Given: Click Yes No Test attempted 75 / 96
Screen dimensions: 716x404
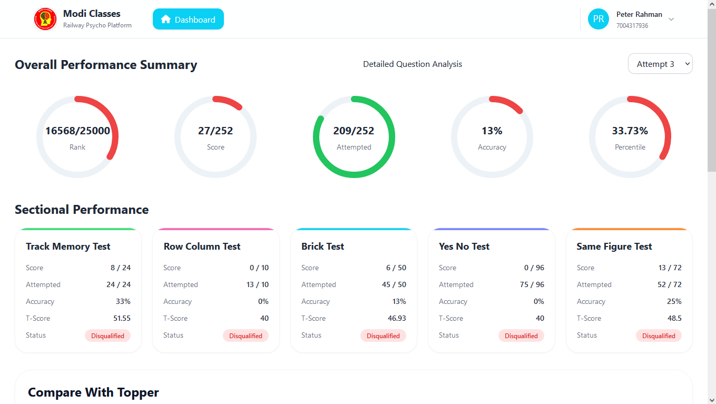Looking at the screenshot, I should click(532, 284).
